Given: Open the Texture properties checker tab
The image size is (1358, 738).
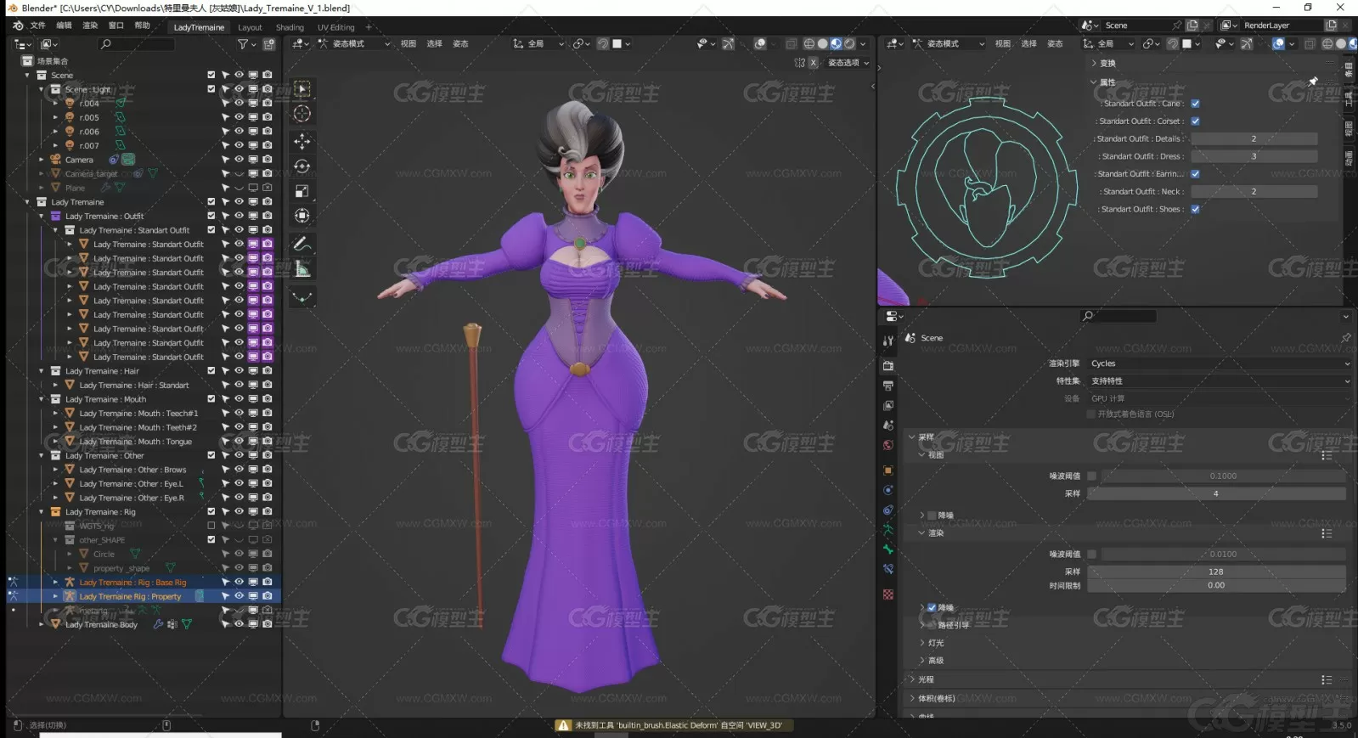Looking at the screenshot, I should (888, 594).
